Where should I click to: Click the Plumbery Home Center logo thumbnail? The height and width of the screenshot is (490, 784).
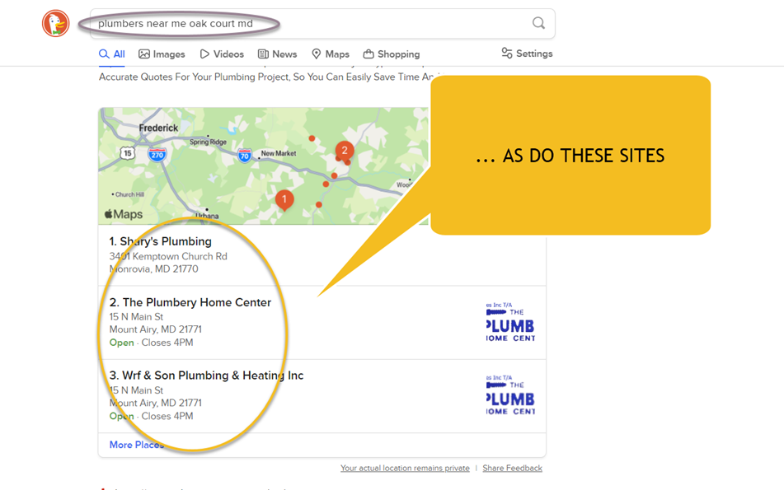(510, 322)
